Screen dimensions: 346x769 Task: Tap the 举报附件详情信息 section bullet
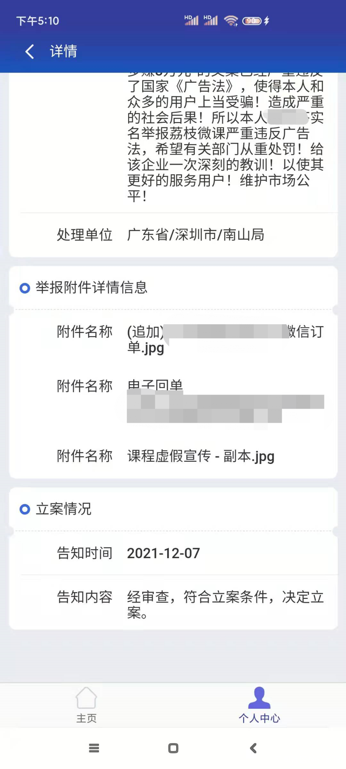(x=25, y=288)
